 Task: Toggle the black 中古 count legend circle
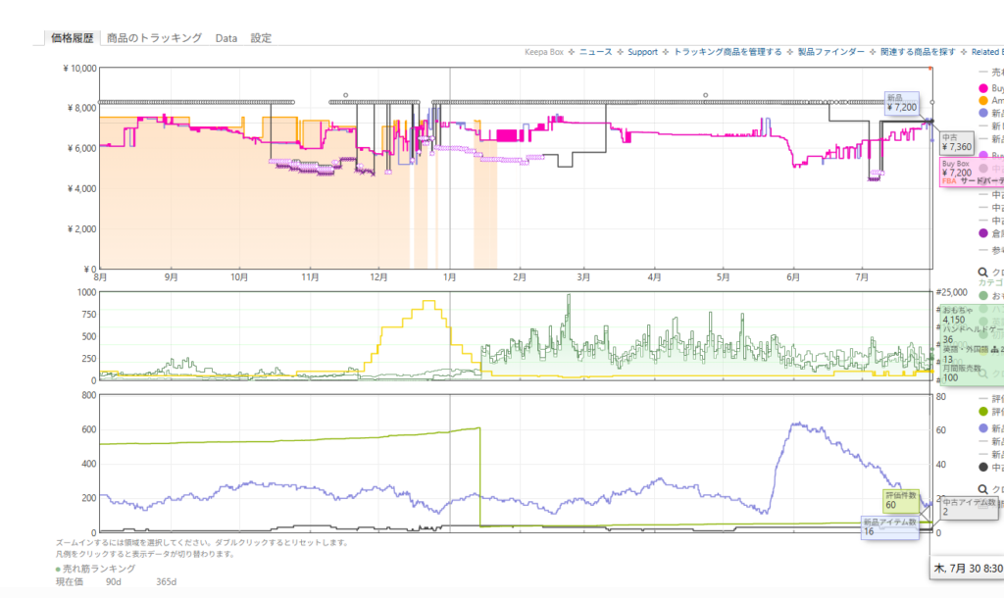[982, 468]
